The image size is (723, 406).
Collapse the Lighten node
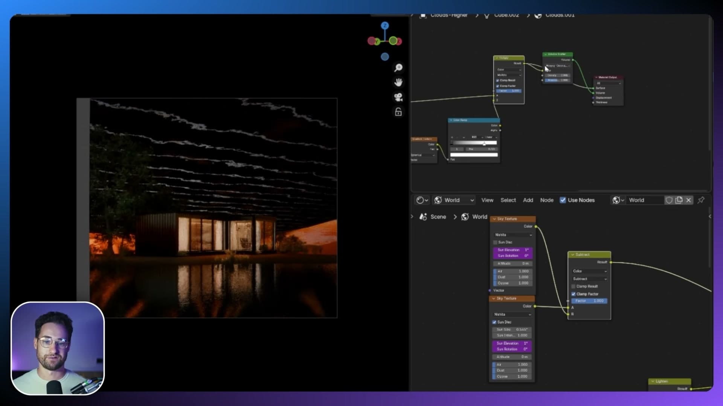click(653, 382)
